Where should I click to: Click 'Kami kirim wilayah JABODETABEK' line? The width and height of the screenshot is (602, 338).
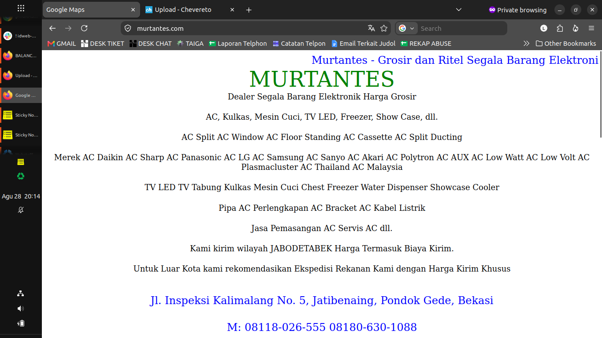point(322,249)
